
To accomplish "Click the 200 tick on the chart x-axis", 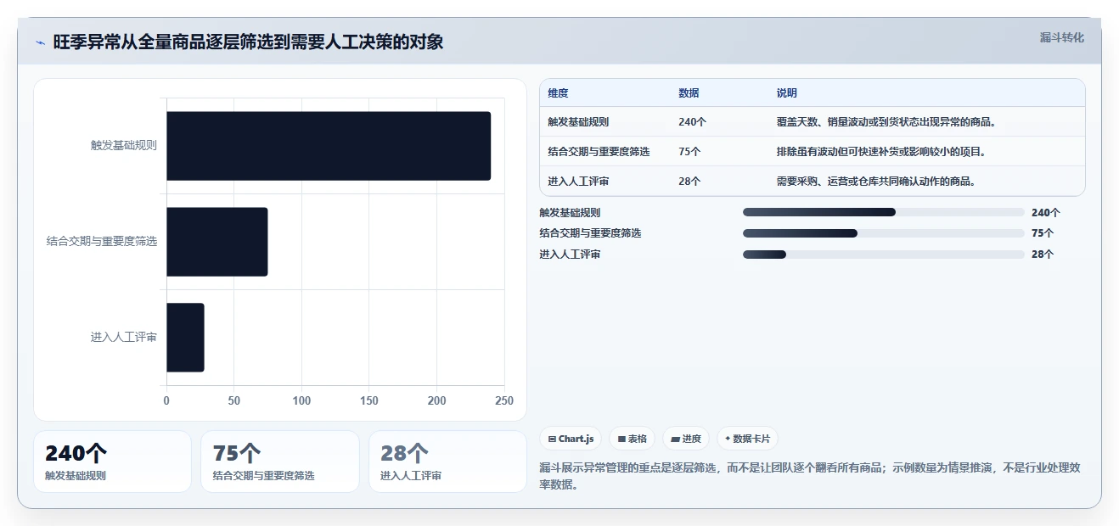I will [x=436, y=401].
